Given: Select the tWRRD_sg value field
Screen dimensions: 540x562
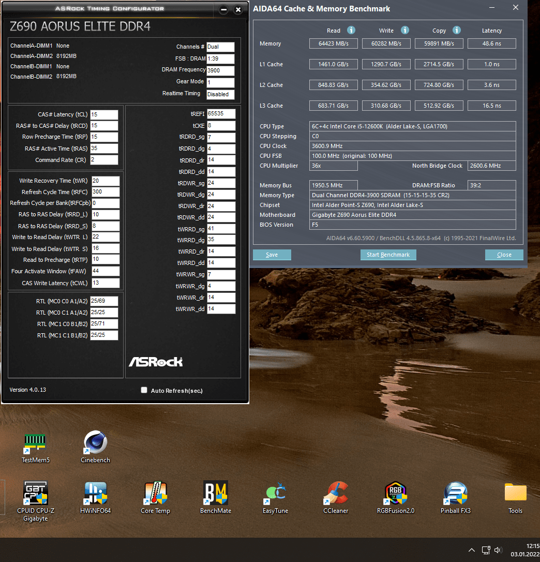Looking at the screenshot, I should tap(221, 229).
